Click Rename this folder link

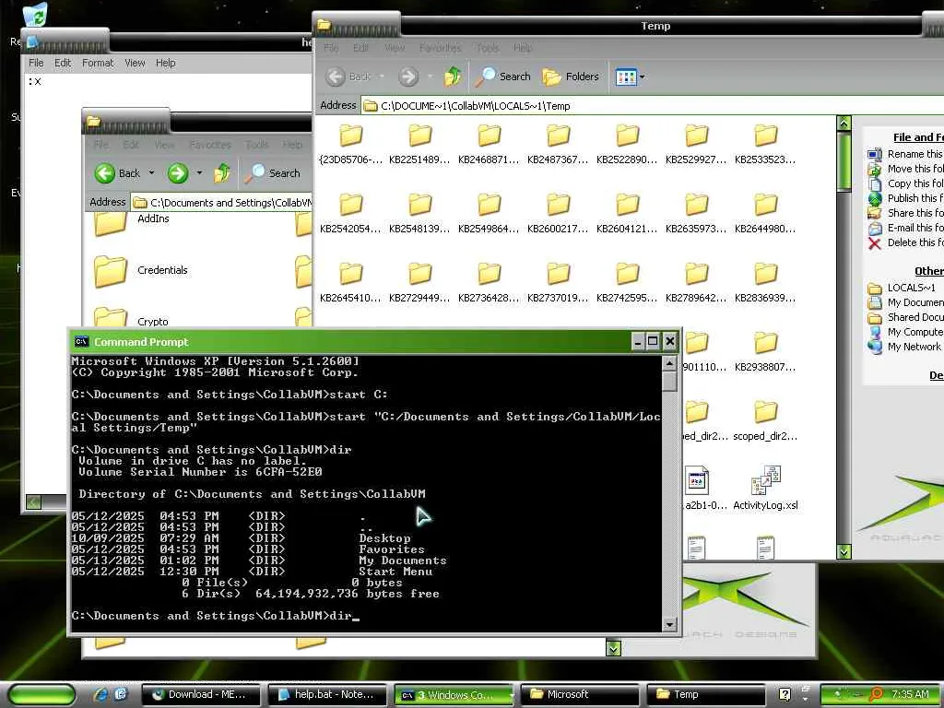905,154
